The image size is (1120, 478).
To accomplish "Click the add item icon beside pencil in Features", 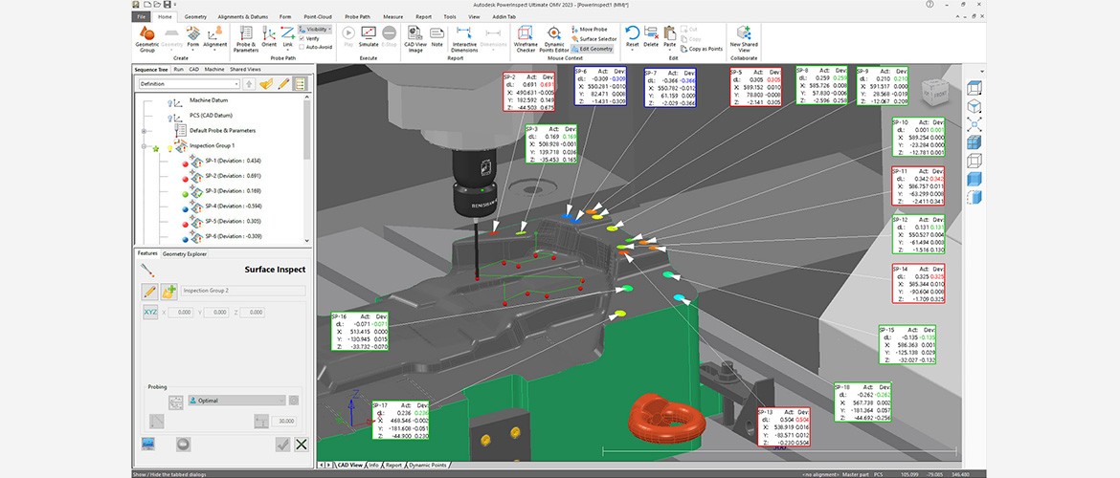I will [168, 291].
